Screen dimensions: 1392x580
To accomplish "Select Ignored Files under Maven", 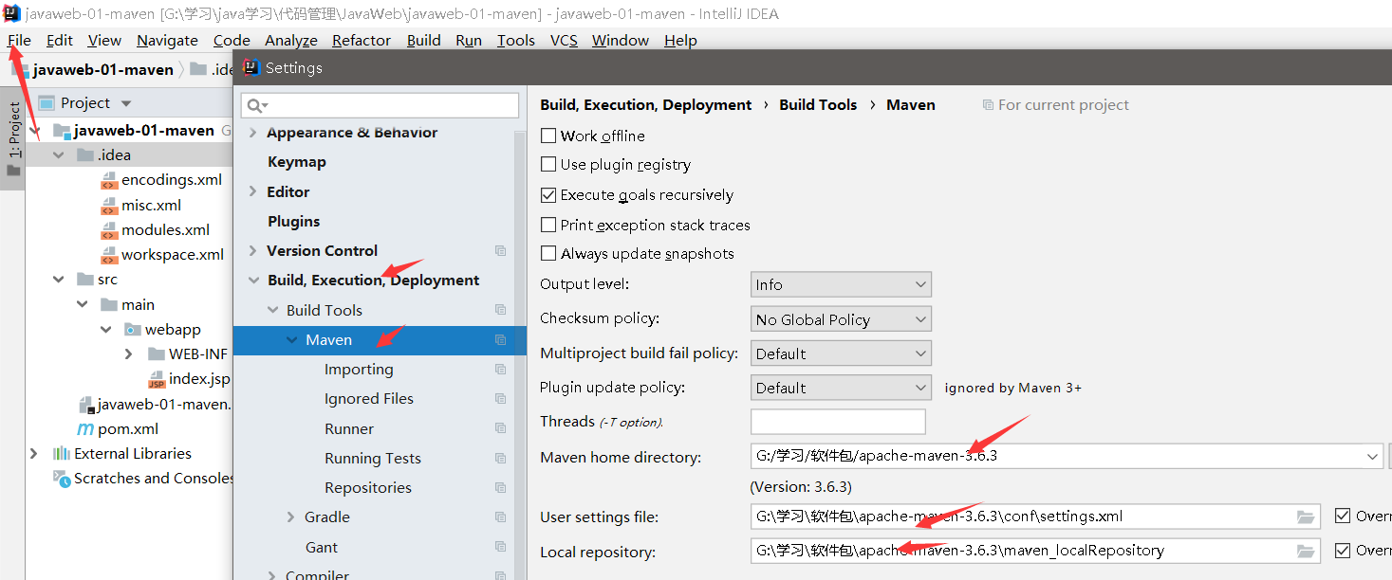I will click(369, 399).
